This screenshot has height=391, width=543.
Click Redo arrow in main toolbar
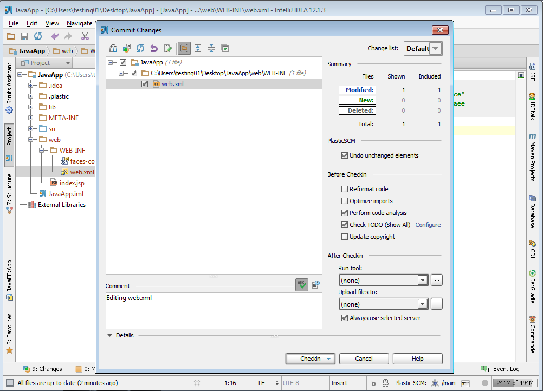pyautogui.click(x=68, y=36)
